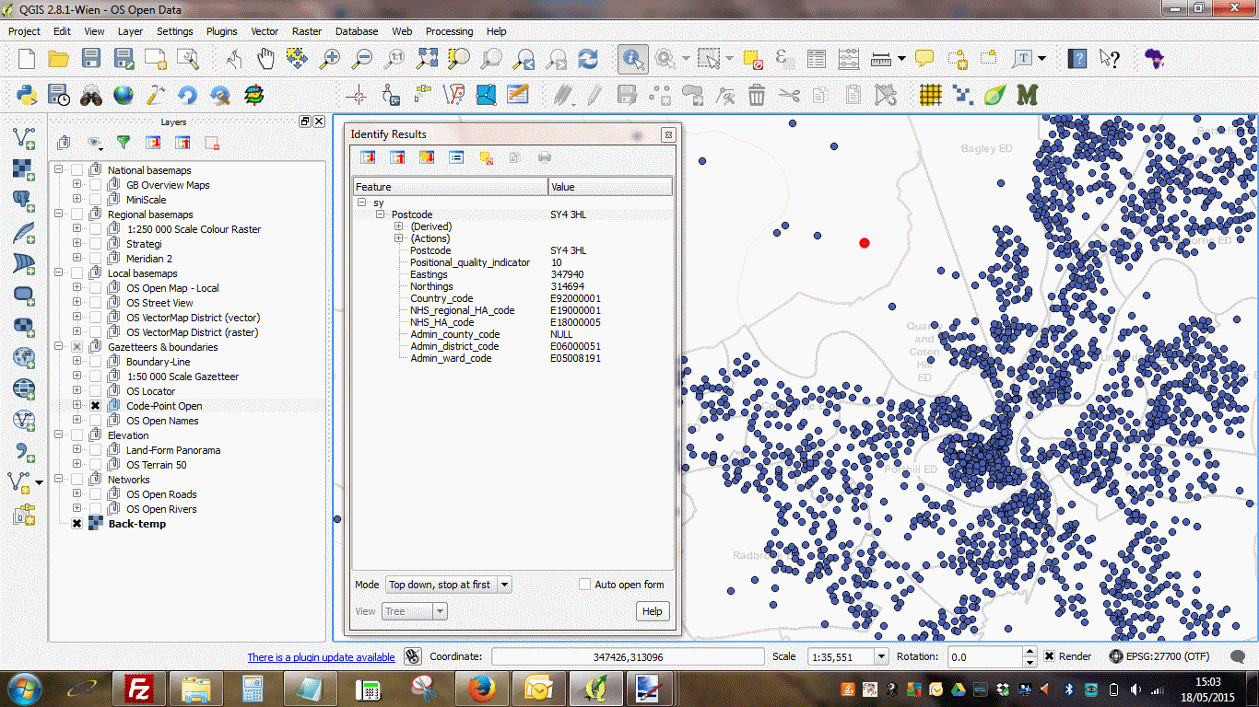Select the Pan Map hand tool
The image size is (1259, 707).
pos(265,59)
